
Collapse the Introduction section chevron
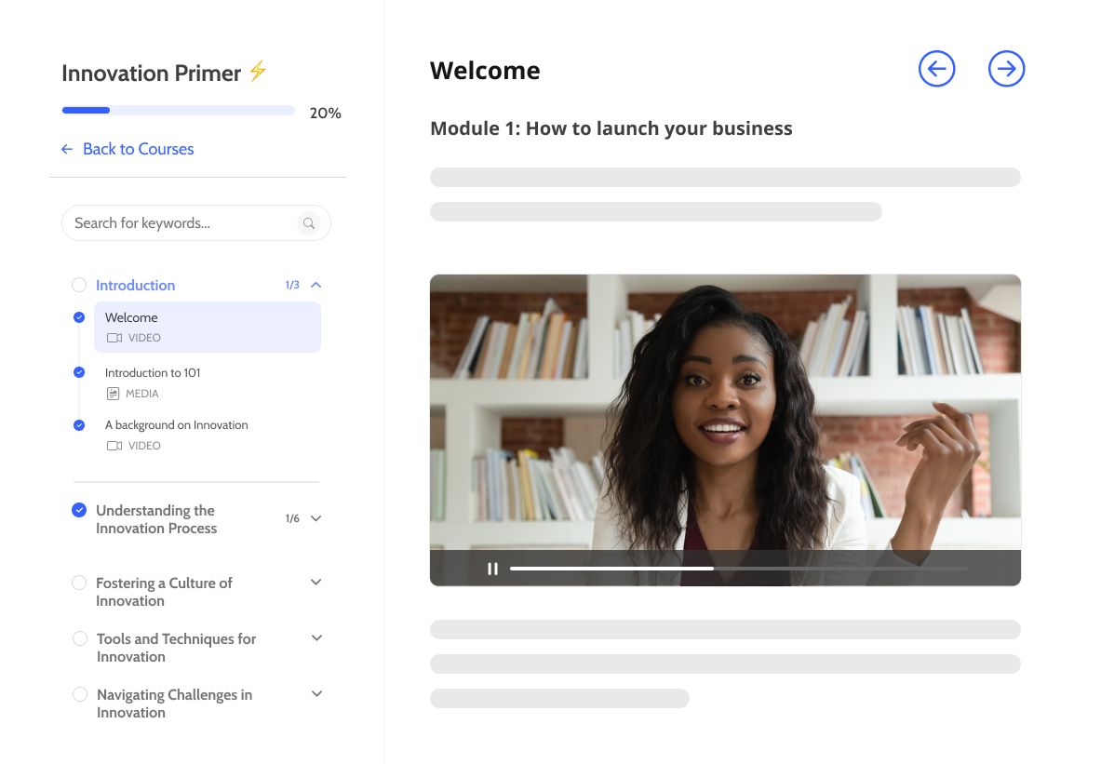coord(316,285)
